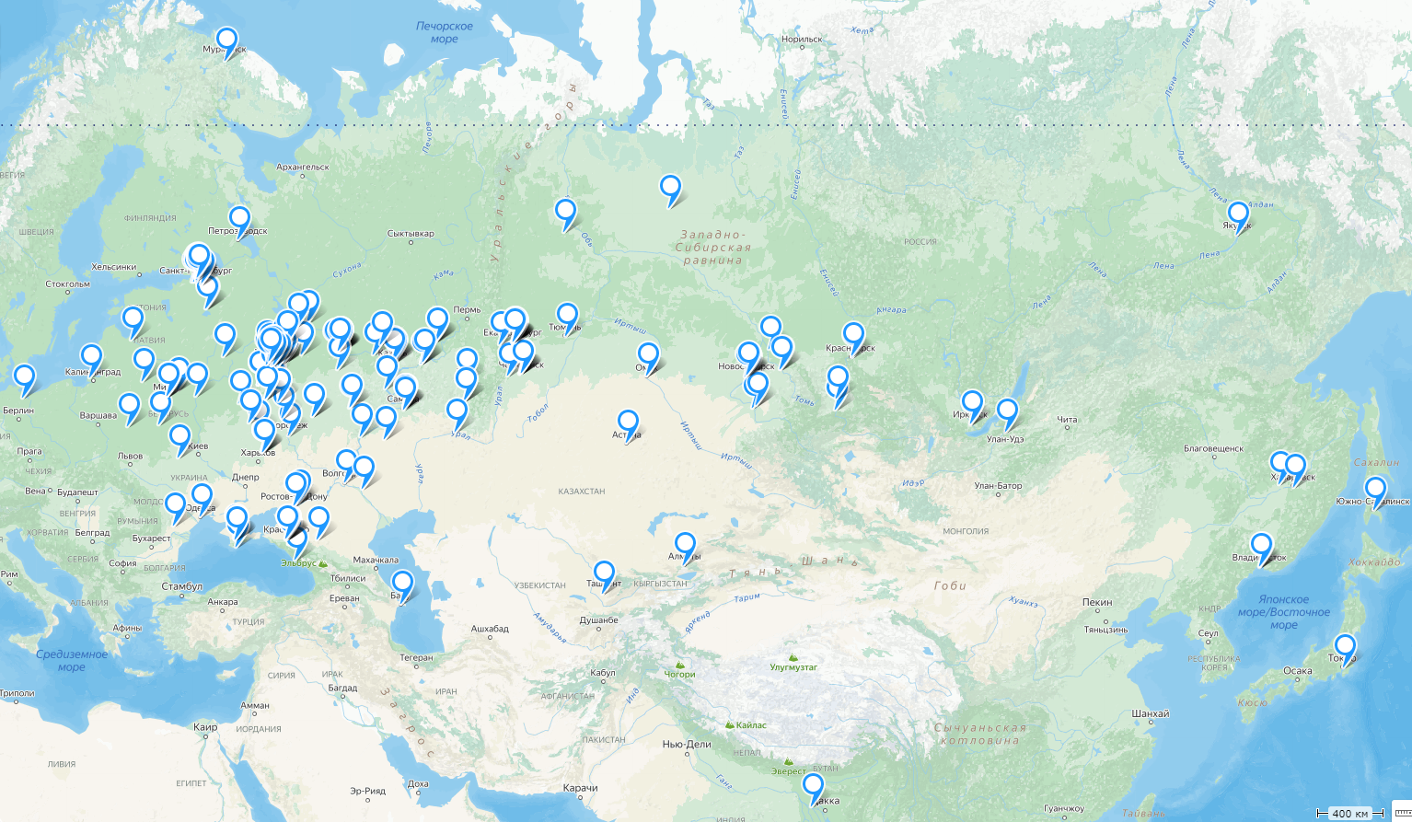This screenshot has height=822, width=1412.
Task: Click the Норильск city label
Action: pos(802,40)
